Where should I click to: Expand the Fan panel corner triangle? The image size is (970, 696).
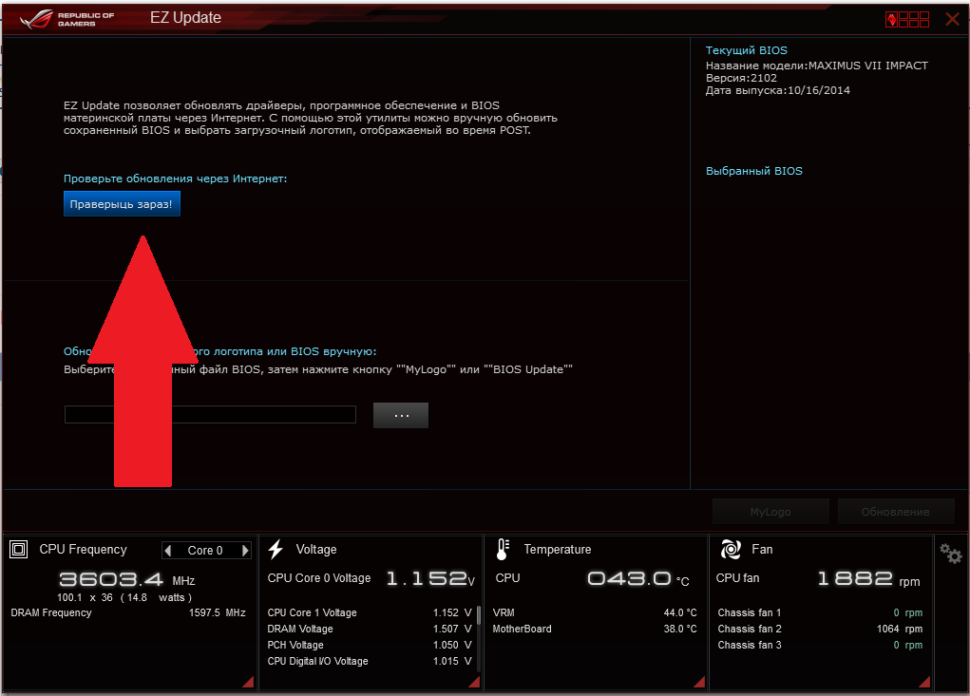924,682
